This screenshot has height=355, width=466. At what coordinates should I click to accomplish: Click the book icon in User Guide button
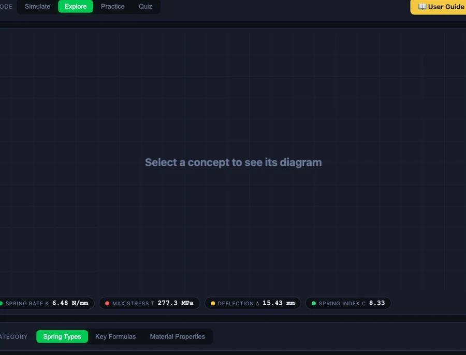[x=422, y=7]
